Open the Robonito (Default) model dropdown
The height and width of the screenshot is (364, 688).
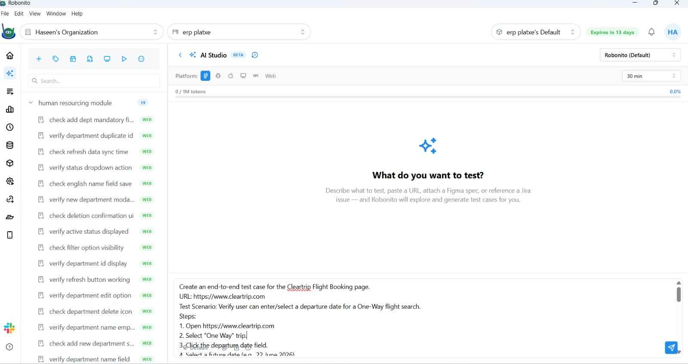tap(640, 55)
